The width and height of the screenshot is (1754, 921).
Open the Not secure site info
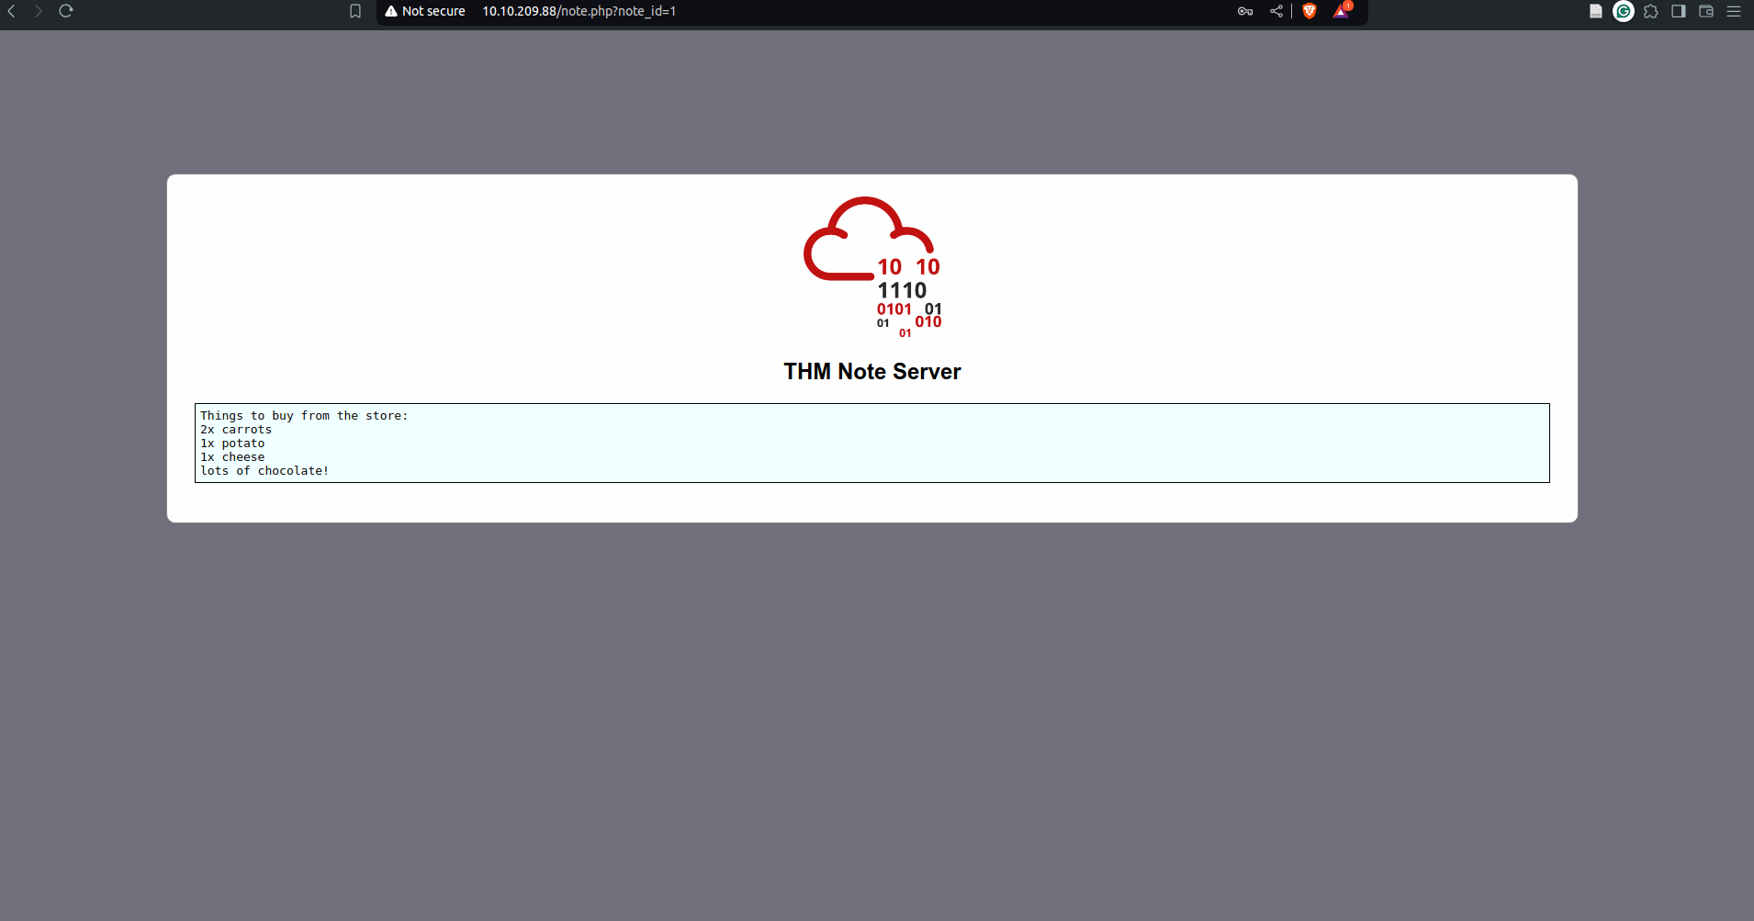click(x=425, y=11)
